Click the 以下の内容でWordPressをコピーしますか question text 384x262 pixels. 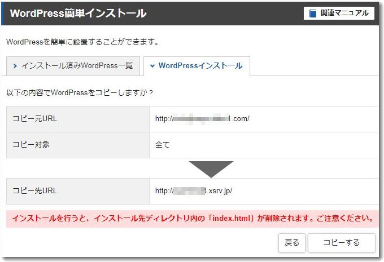[x=80, y=92]
